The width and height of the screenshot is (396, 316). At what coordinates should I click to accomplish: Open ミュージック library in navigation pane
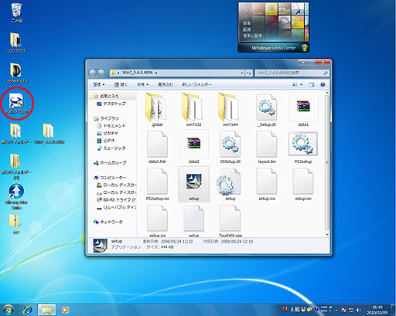pyautogui.click(x=111, y=148)
